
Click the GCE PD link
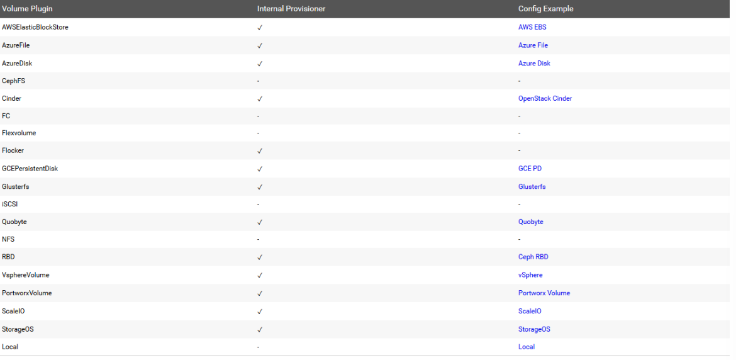(530, 169)
